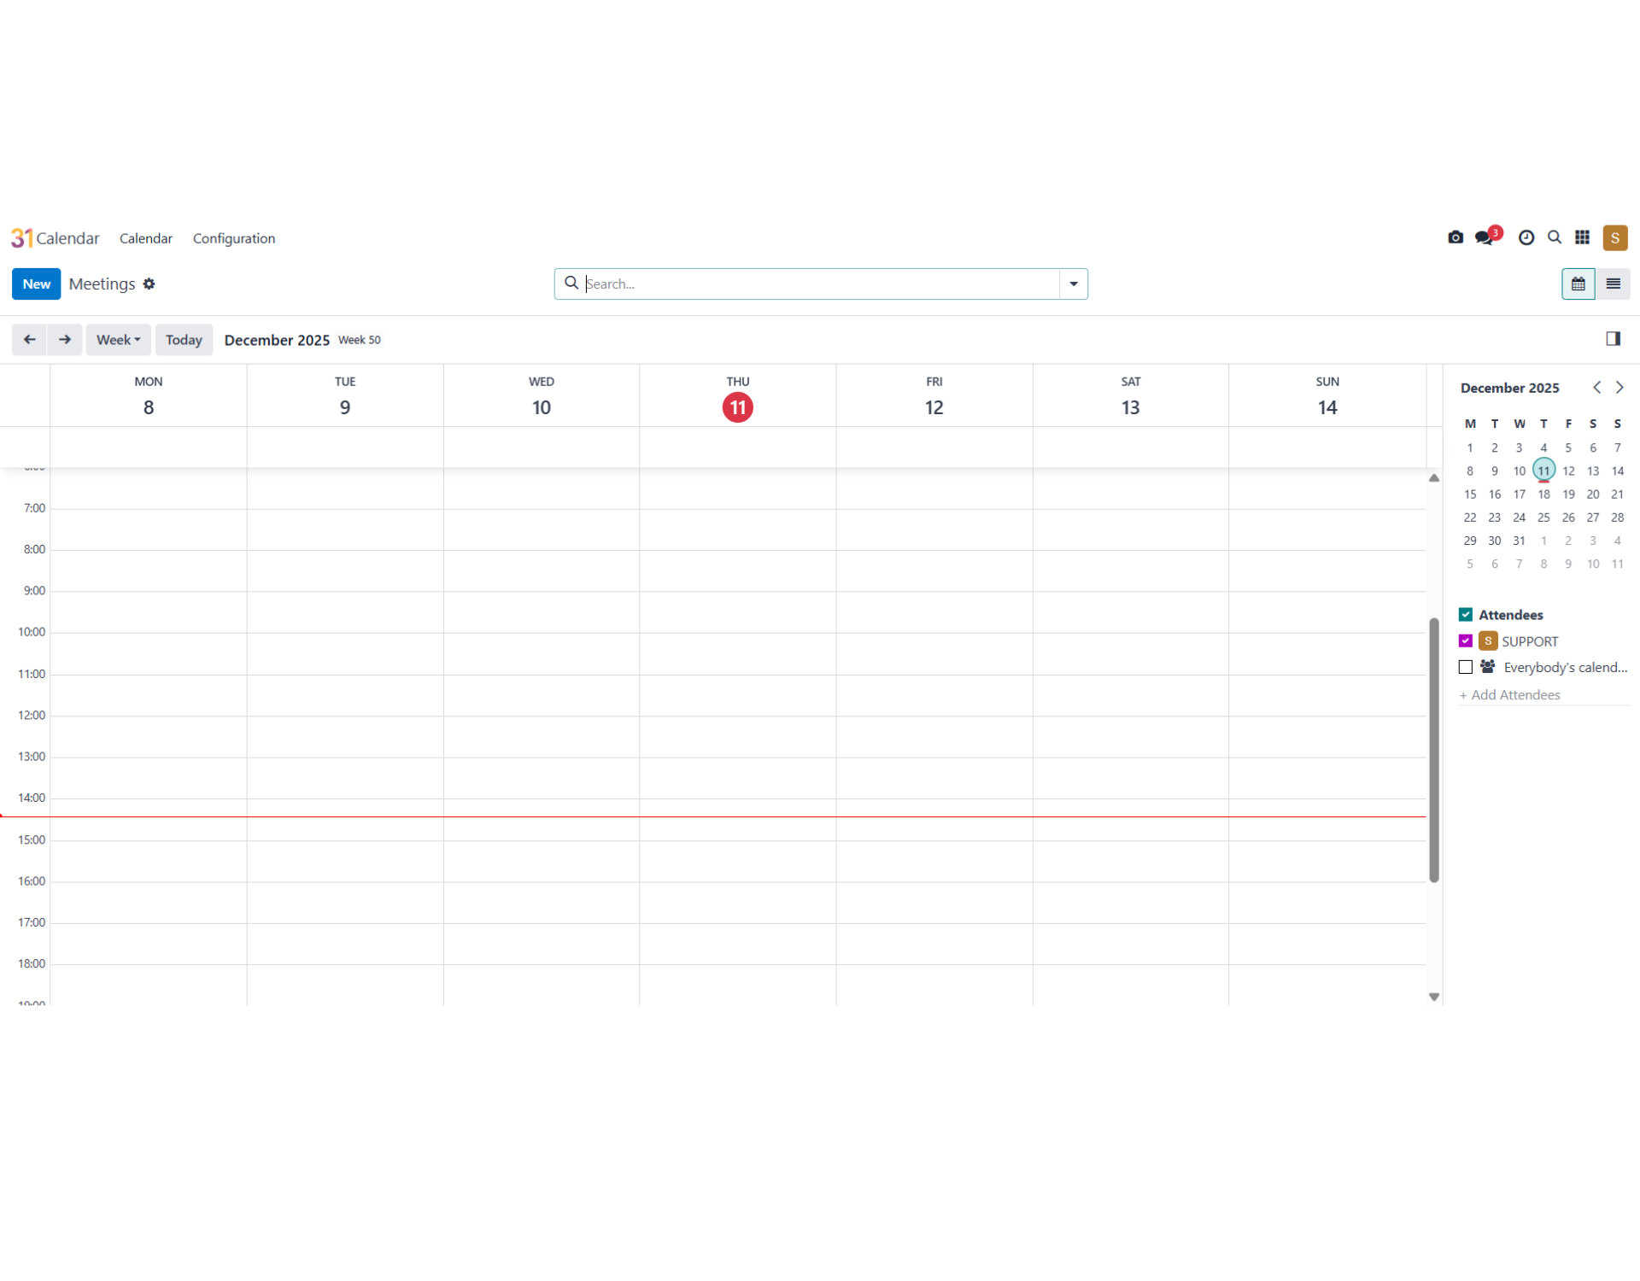1640x1281 pixels.
Task: Enable Everybody's calendars checkbox
Action: pos(1466,667)
